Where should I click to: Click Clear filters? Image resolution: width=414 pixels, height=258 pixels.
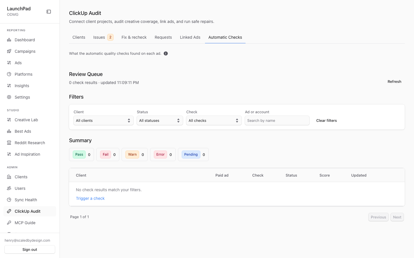click(327, 121)
